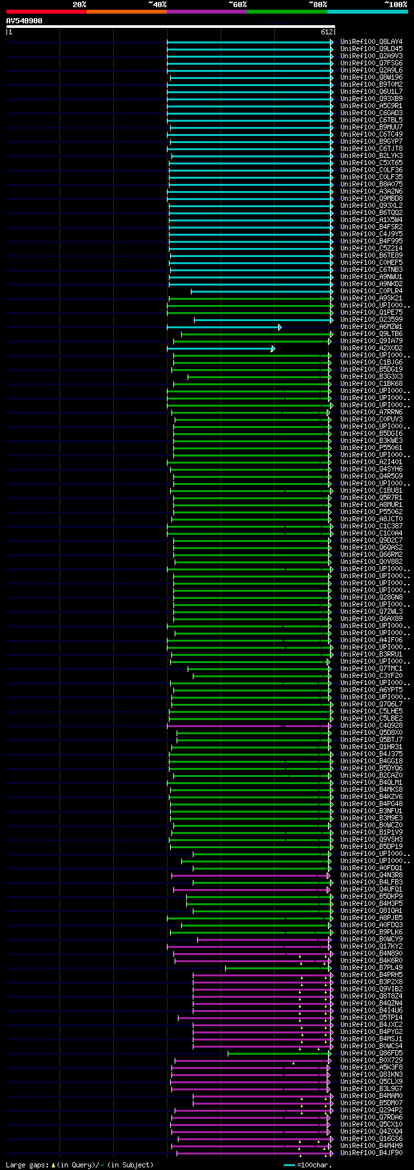414x1170 pixels.
Task: Open hit UniRef100_Q9LD45
Action: tap(371, 49)
